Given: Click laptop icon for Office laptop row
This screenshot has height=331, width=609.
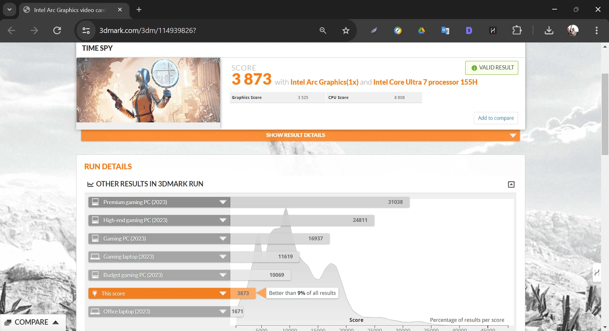Looking at the screenshot, I should pos(95,311).
